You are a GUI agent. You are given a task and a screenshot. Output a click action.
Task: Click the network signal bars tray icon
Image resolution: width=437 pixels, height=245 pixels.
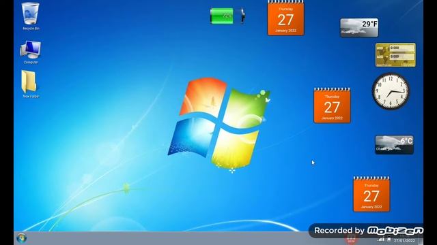point(380,239)
